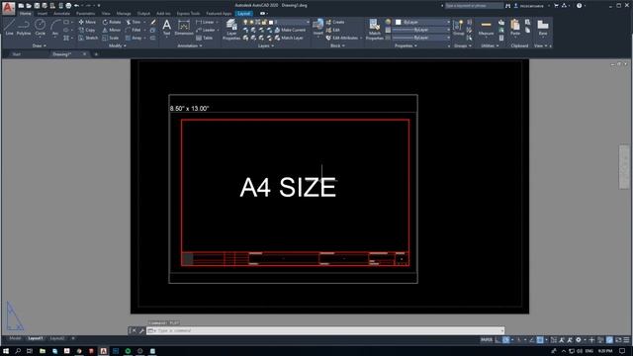The width and height of the screenshot is (633, 356).
Task: Open the View ribbon tab
Action: [x=106, y=13]
